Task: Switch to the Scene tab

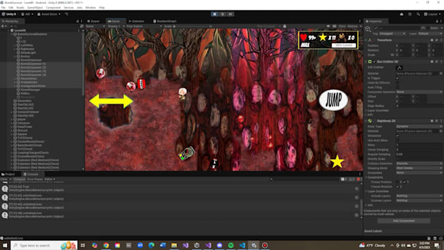Action: pos(93,22)
